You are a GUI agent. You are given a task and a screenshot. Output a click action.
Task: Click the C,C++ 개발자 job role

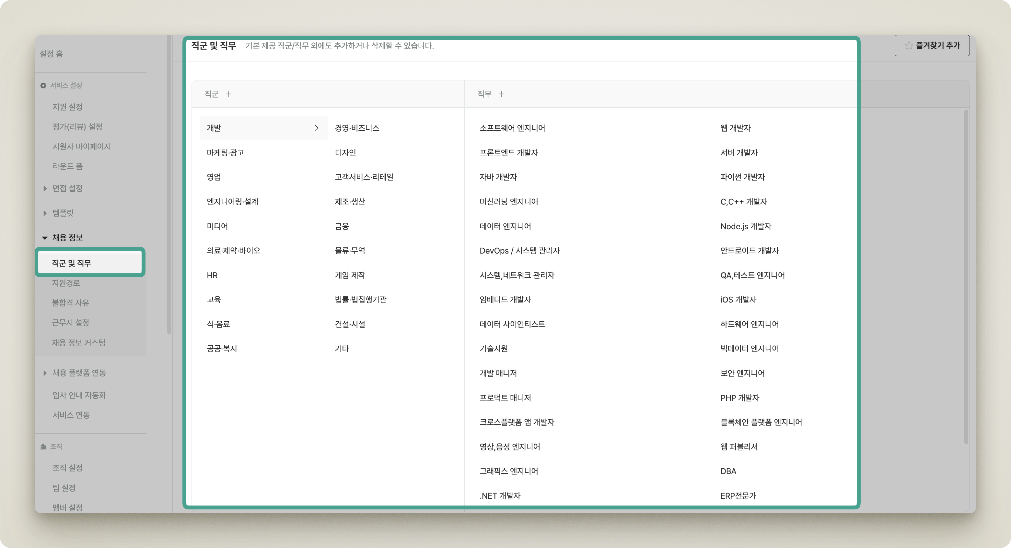[x=743, y=201]
